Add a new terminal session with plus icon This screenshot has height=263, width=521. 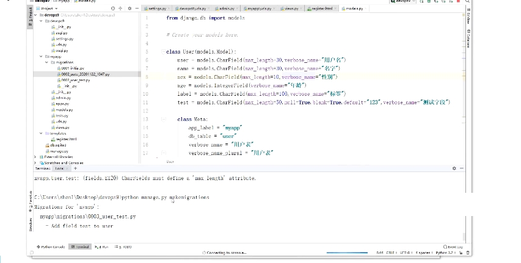(x=75, y=168)
